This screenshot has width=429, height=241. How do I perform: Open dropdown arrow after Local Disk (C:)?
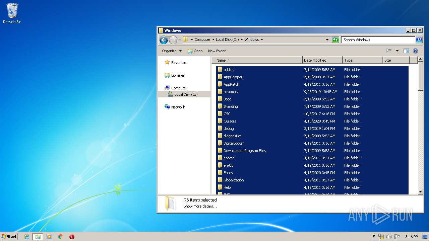pos(242,39)
